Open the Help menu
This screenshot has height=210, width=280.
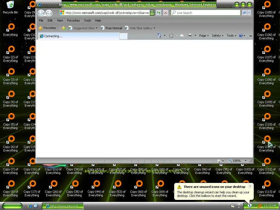[x=98, y=21]
